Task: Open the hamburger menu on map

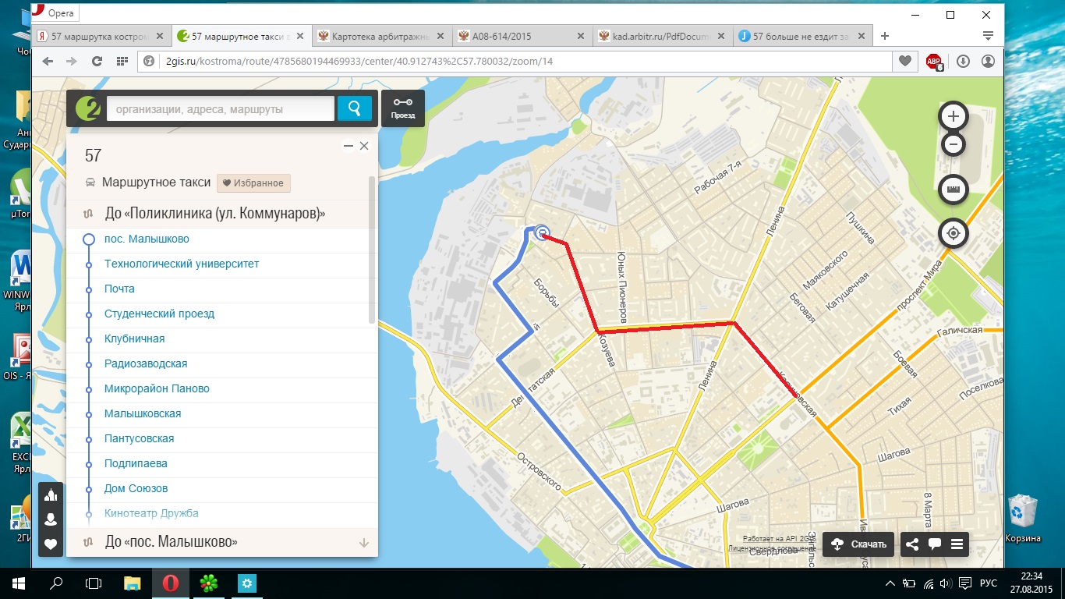Action: coord(957,544)
